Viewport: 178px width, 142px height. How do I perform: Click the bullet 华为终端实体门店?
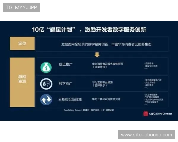[x=153, y=80]
